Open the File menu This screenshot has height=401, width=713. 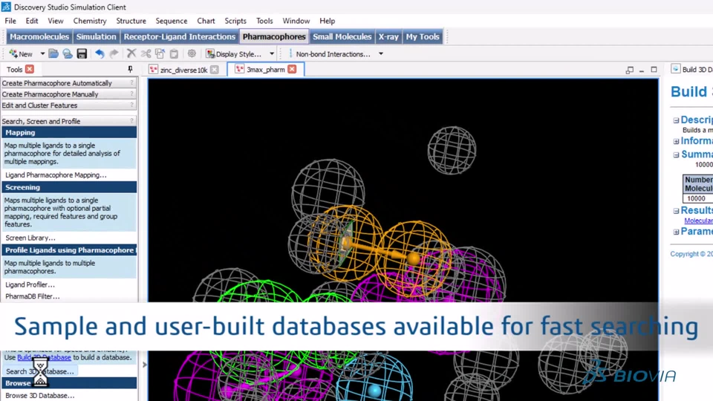tap(10, 21)
